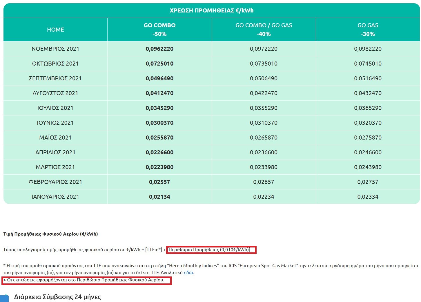
Task: Click the value 0,0243980
Action: click(368, 167)
